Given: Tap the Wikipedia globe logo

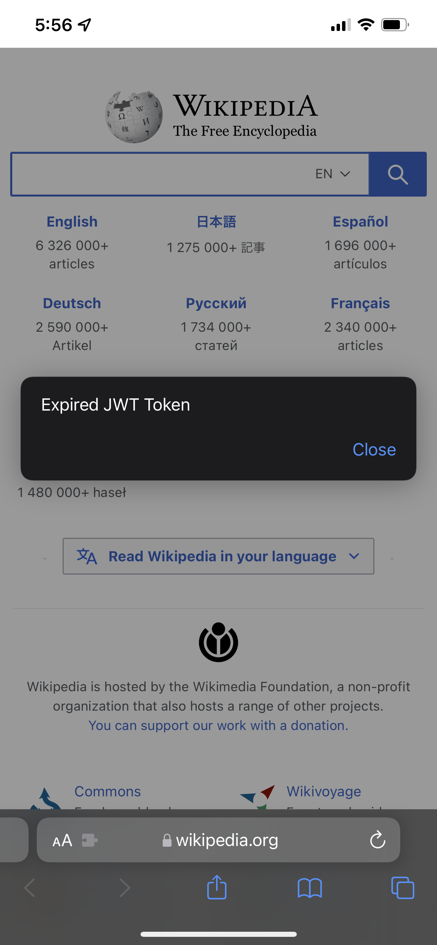Looking at the screenshot, I should click(134, 117).
